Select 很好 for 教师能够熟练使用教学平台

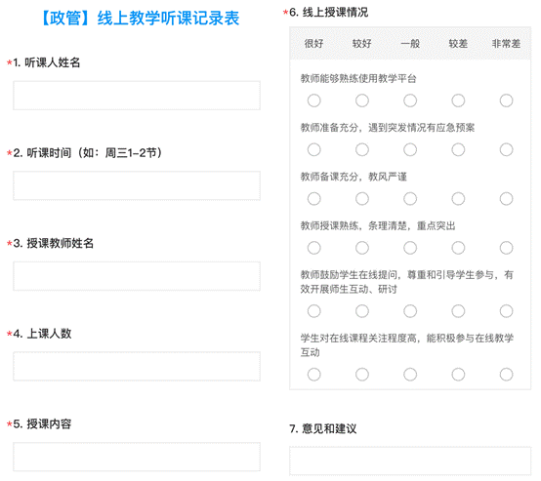[x=314, y=100]
